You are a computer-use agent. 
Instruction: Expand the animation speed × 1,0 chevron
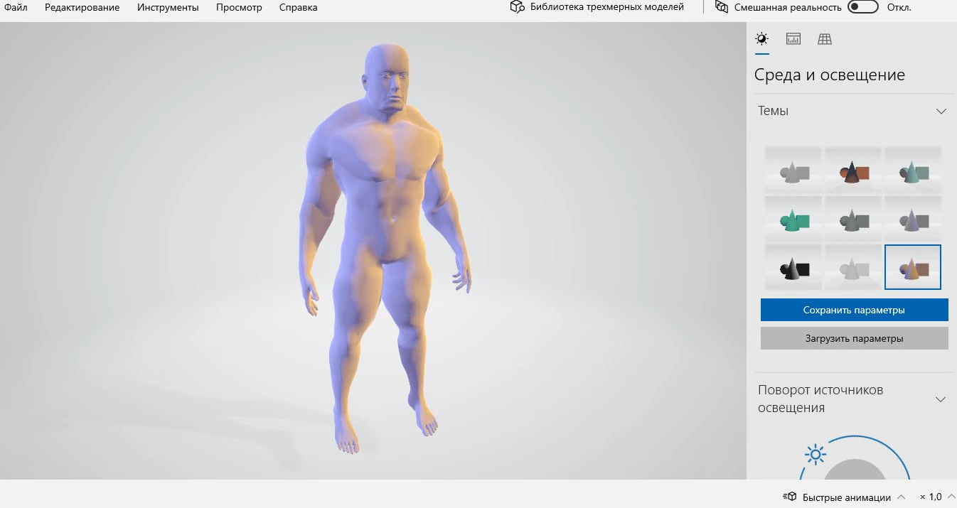[951, 497]
